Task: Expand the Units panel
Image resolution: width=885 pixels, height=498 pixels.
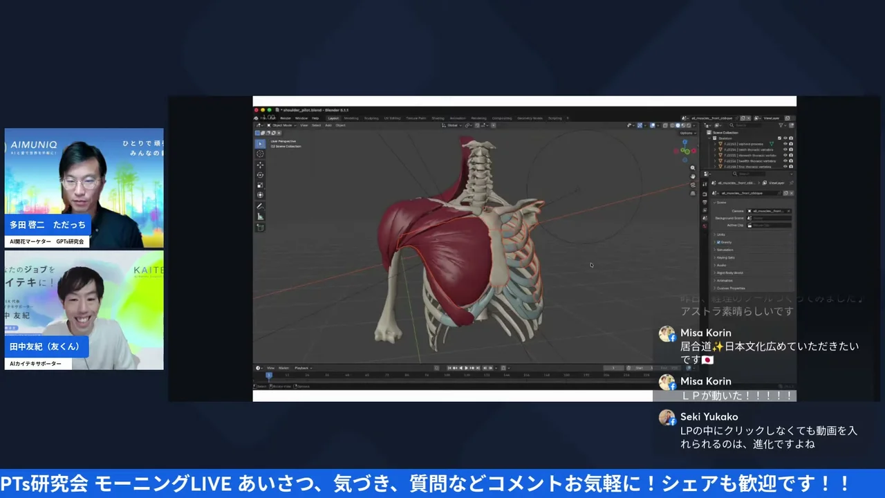Action: [x=720, y=234]
